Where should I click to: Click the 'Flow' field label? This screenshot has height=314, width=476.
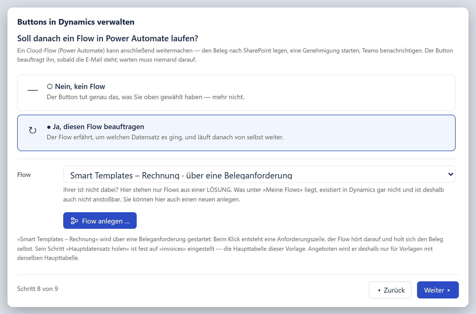[x=24, y=175]
